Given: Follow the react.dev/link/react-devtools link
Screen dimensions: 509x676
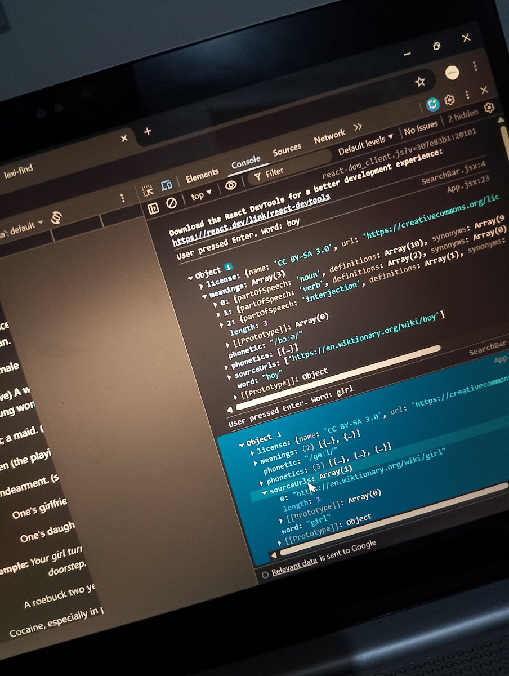Looking at the screenshot, I should click(251, 220).
